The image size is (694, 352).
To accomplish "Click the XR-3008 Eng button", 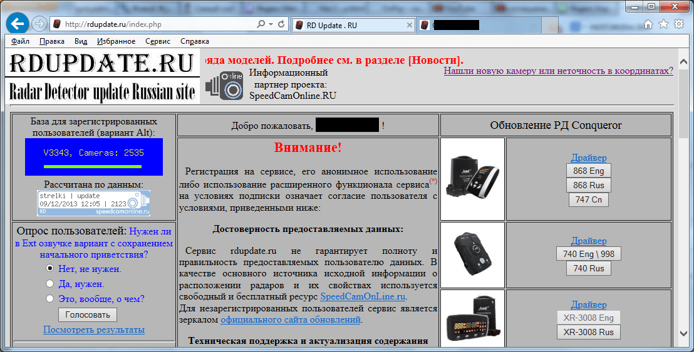I will click(589, 318).
